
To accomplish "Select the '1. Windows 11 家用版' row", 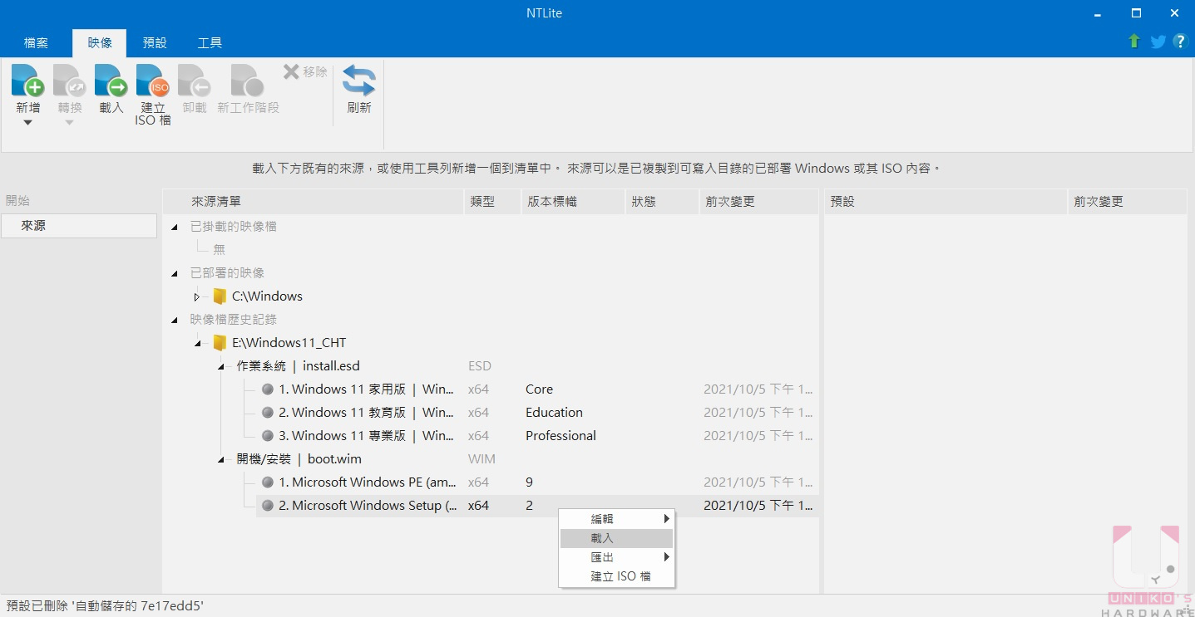I will [537, 389].
